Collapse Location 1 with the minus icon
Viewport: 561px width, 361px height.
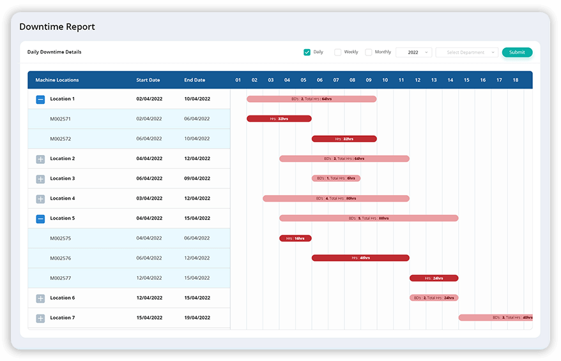tap(40, 99)
